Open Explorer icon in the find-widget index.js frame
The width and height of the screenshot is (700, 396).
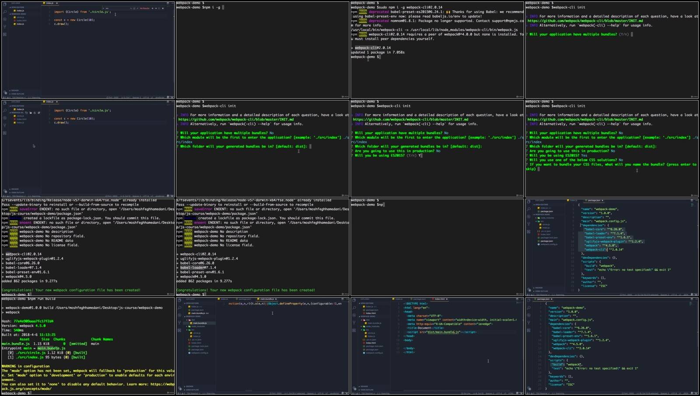coord(5,4)
